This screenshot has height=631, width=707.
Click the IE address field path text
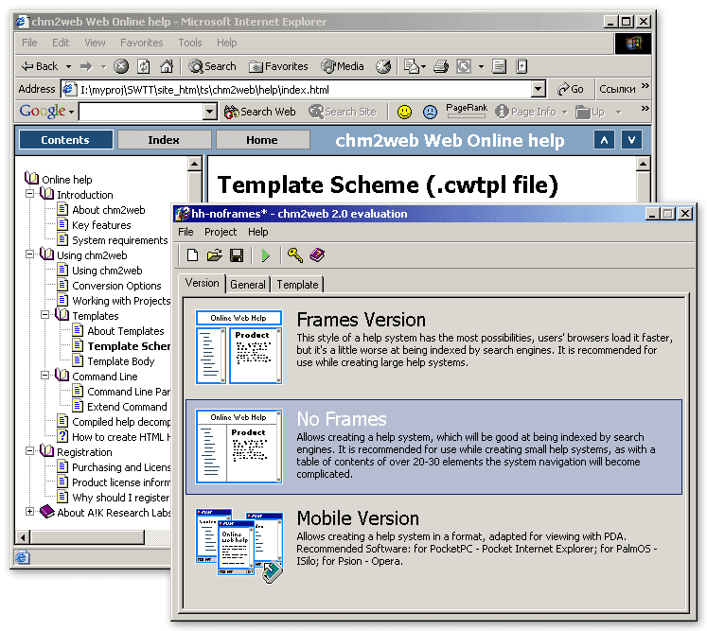coord(204,90)
